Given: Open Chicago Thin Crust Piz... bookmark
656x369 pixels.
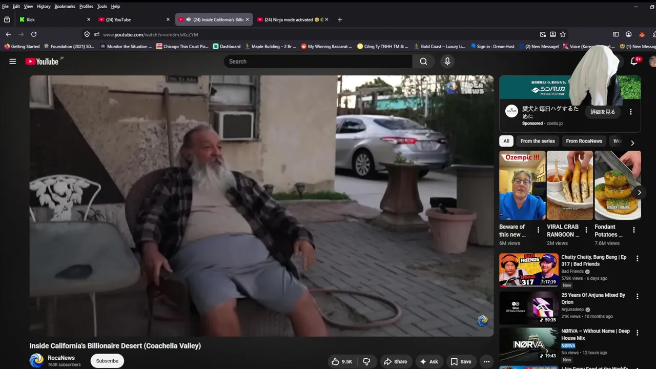Looking at the screenshot, I should [x=183, y=46].
